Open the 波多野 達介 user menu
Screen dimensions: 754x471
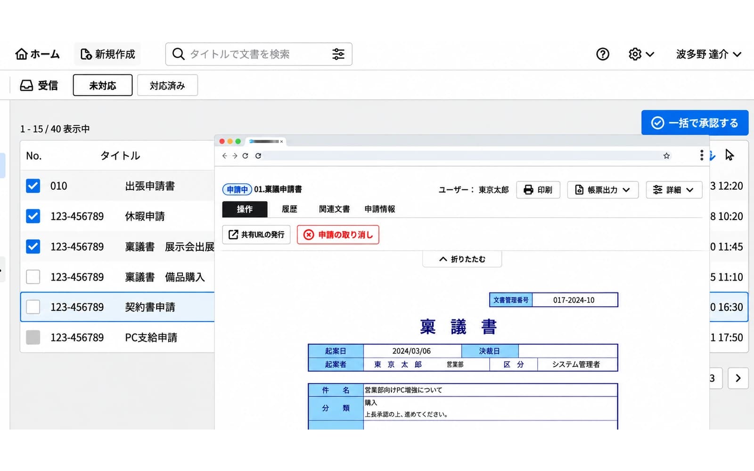(709, 54)
